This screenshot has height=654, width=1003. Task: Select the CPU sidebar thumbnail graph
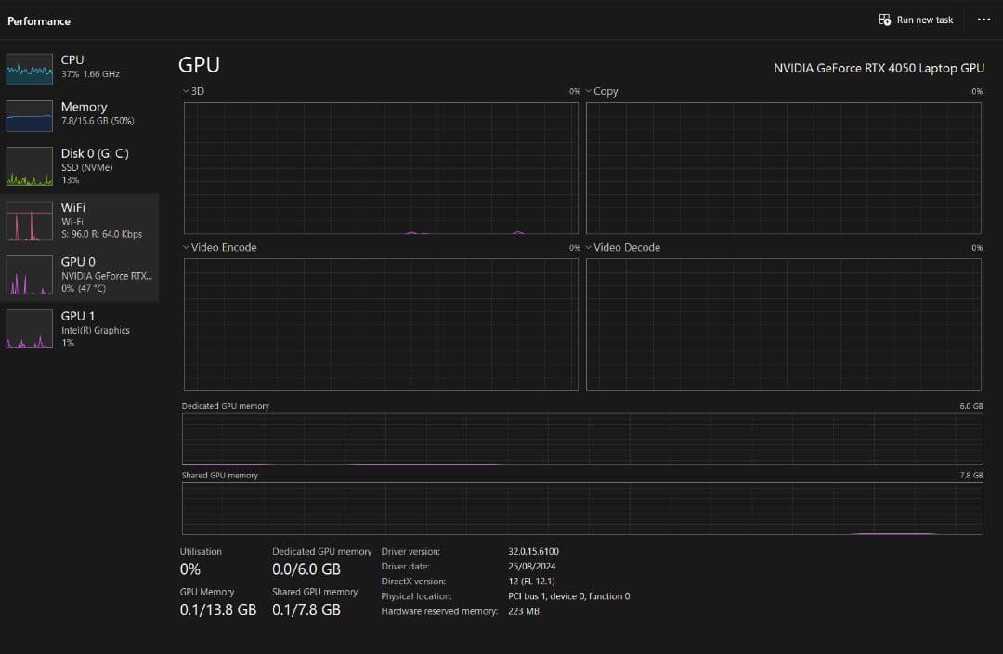(x=28, y=67)
